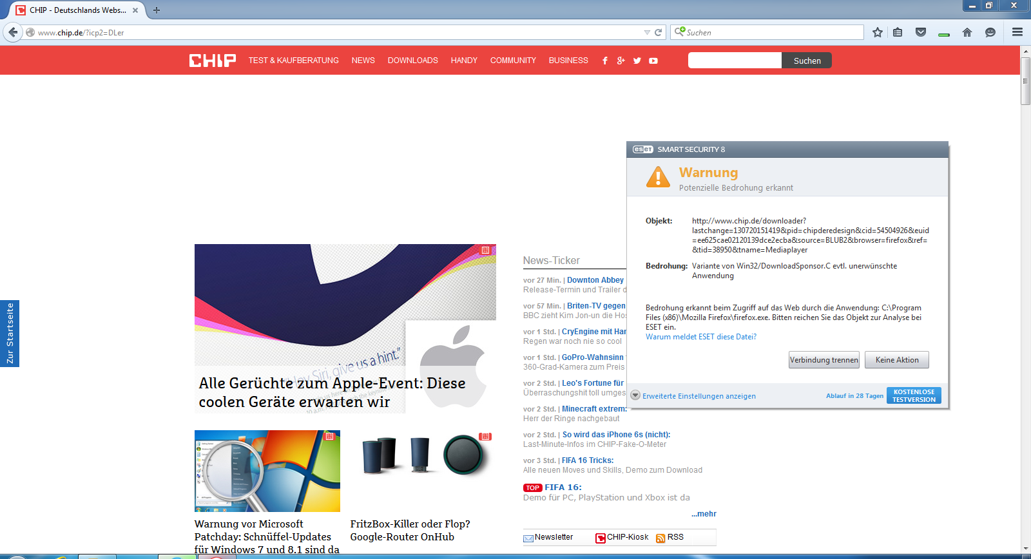
Task: Select the CHIP - Deutschlands Webs... tab
Action: [x=77, y=10]
